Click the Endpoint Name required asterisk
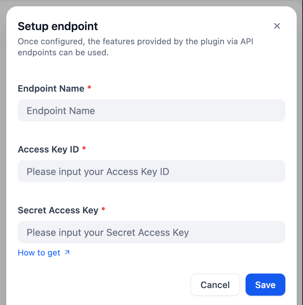Screen dimensions: 303x305 [89, 88]
